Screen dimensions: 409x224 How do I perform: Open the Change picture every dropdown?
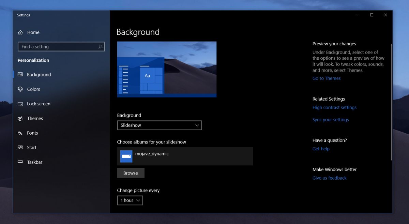(x=130, y=200)
